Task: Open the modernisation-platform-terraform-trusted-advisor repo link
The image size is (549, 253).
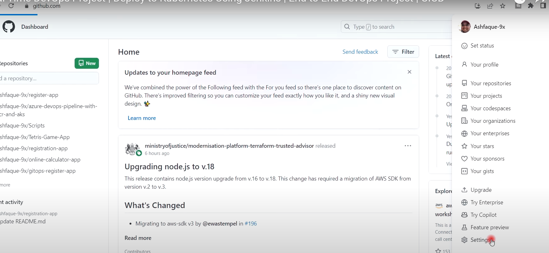Action: point(229,146)
